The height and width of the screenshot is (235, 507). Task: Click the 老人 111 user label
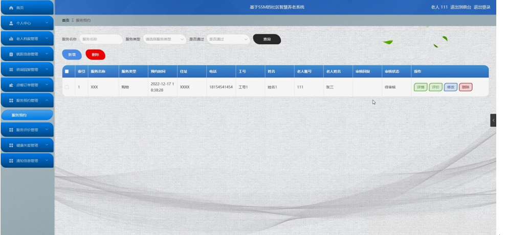(439, 7)
